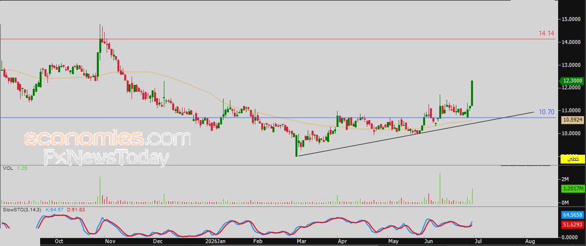Screen dimensions: 586x246
Task: Click the yellow Arabic scale-mode label
Action: (572, 159)
